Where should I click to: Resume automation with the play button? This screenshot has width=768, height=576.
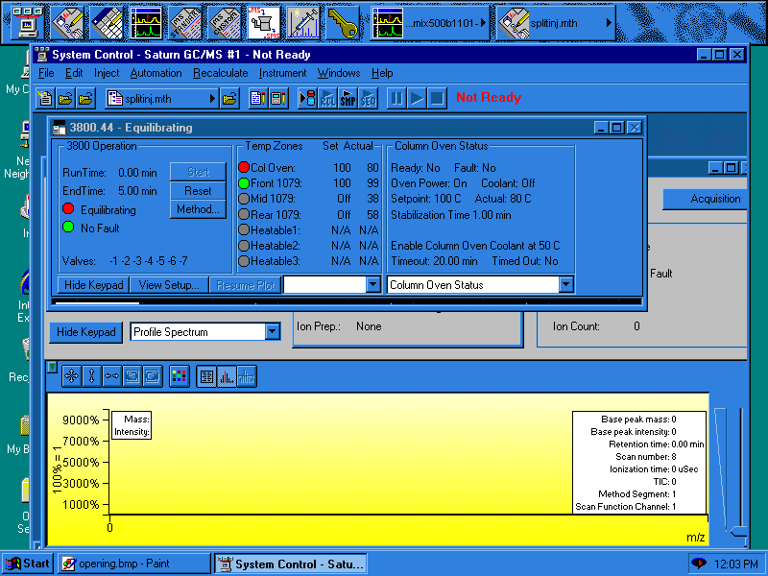pyautogui.click(x=417, y=99)
